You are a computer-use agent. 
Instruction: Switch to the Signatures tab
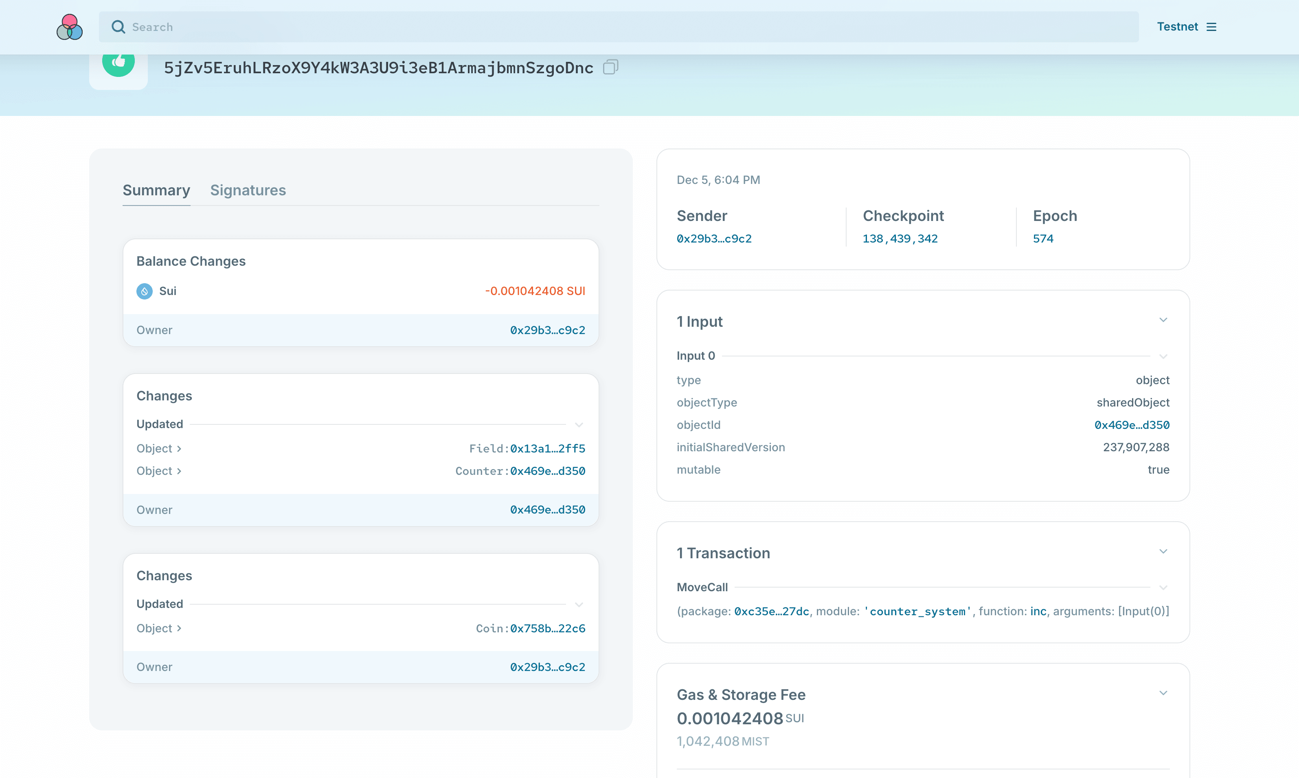tap(248, 190)
